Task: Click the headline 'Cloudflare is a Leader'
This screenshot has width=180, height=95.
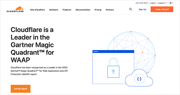Action: click(32, 45)
